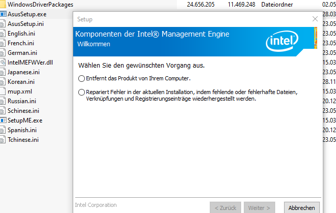This screenshot has height=213, width=336.
Task: Select the Japanese.ini file icon
Action: (x=3, y=72)
